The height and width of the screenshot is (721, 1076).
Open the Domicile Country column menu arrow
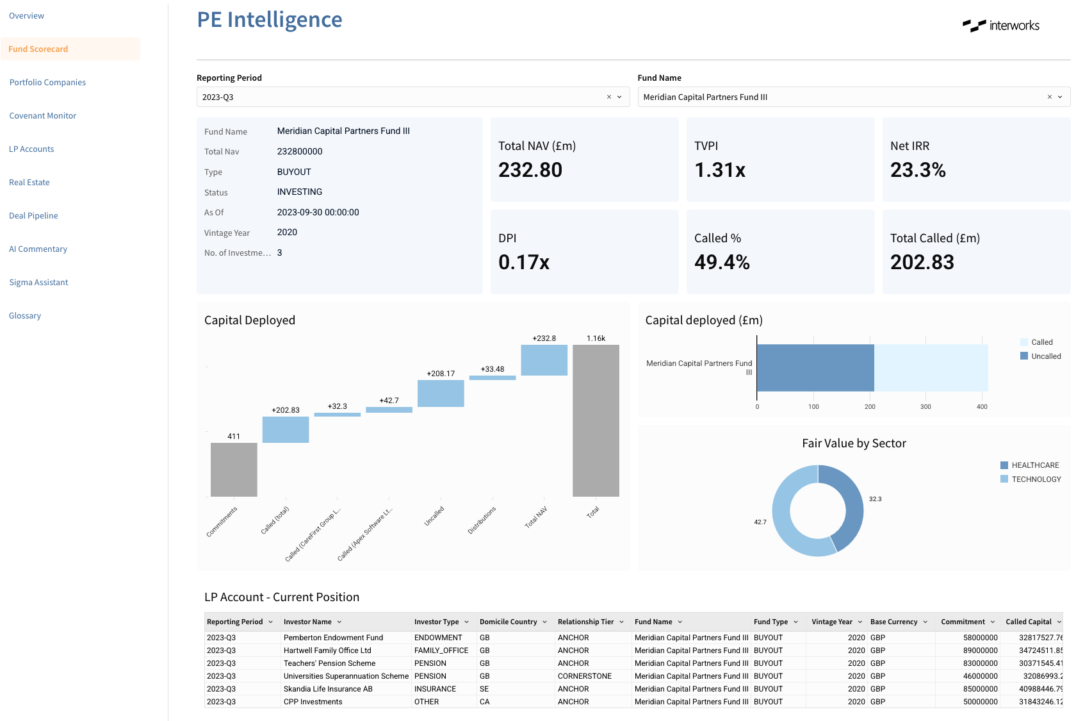point(545,622)
